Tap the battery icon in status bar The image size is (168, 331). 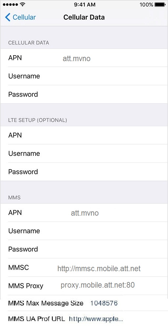(160, 4)
